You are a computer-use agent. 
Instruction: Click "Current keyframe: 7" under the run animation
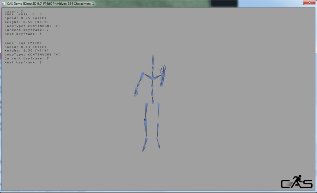tap(26, 58)
